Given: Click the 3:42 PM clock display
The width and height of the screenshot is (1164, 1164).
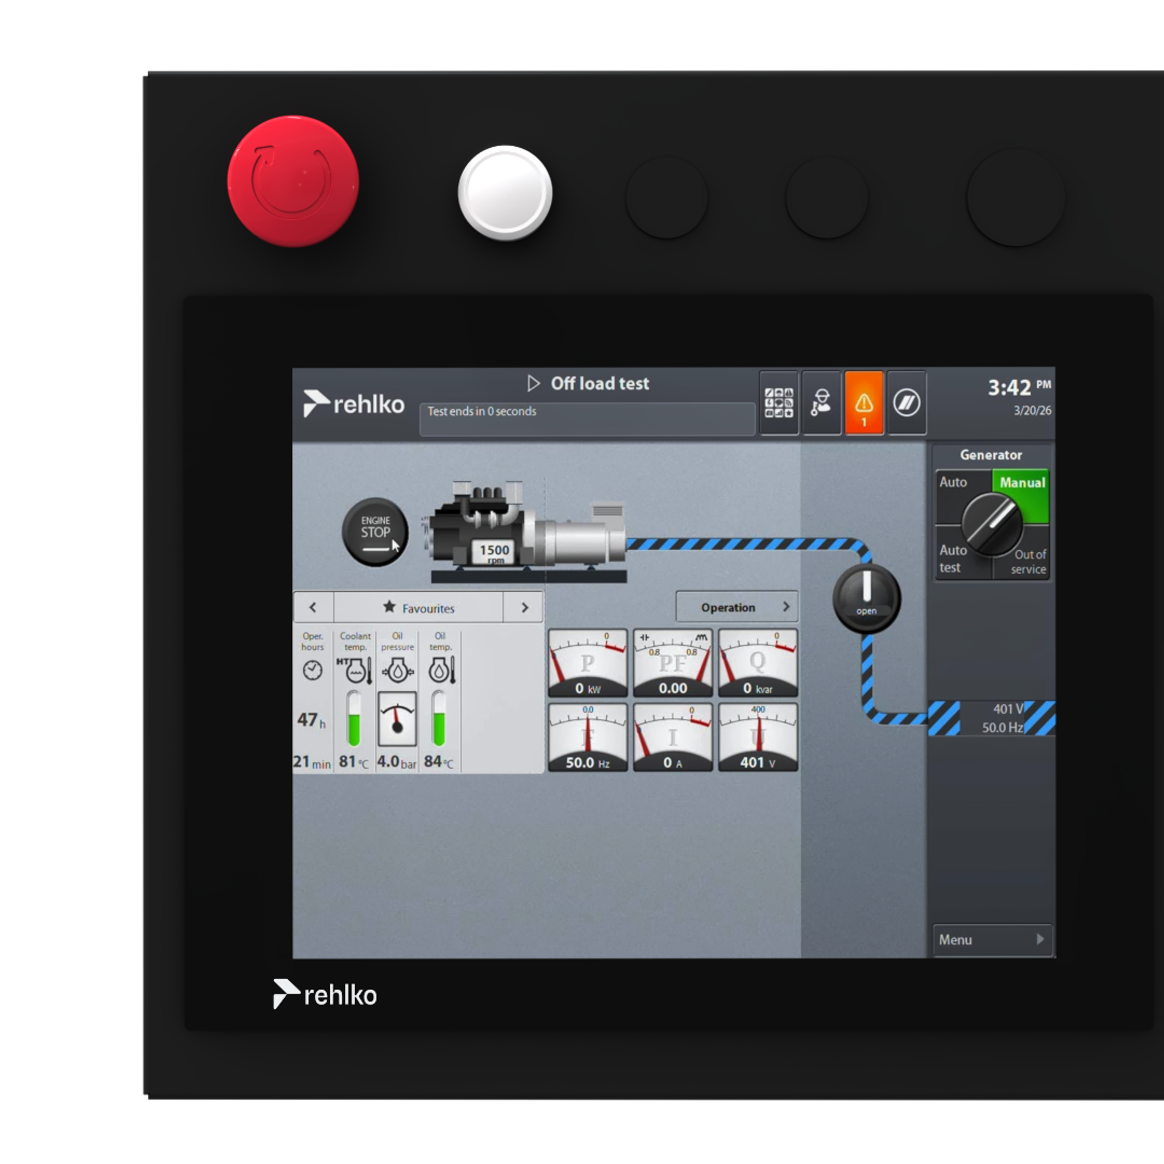Looking at the screenshot, I should (x=1019, y=388).
